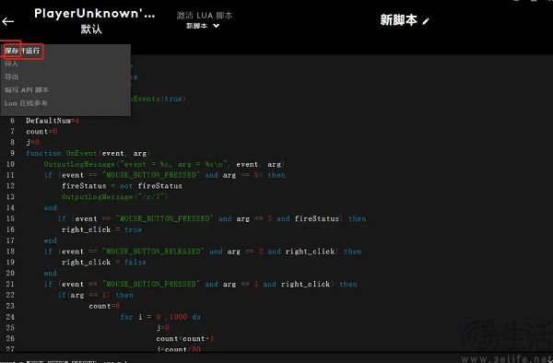
Task: Choose 保存并运行 from the script menu
Action: 22,51
